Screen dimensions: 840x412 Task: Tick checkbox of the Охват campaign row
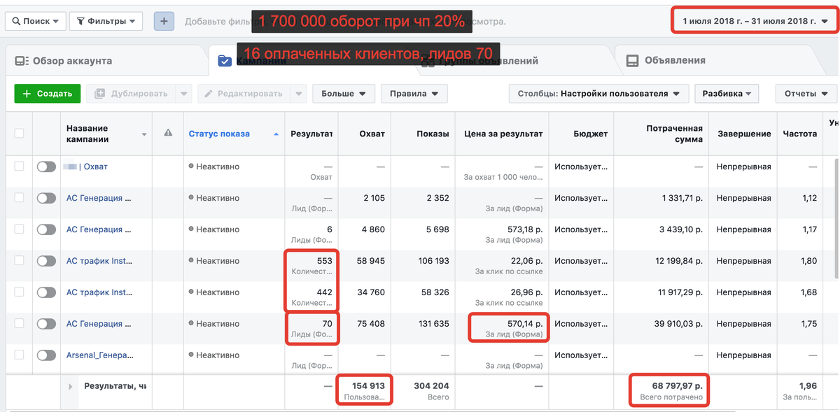coord(19,166)
